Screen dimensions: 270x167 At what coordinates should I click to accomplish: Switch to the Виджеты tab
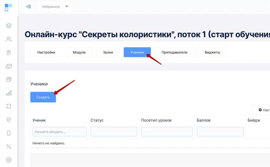coord(213,52)
